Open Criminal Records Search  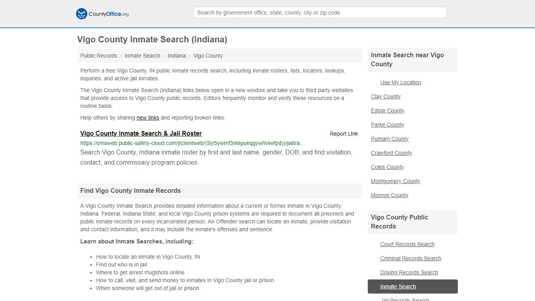[411, 258]
